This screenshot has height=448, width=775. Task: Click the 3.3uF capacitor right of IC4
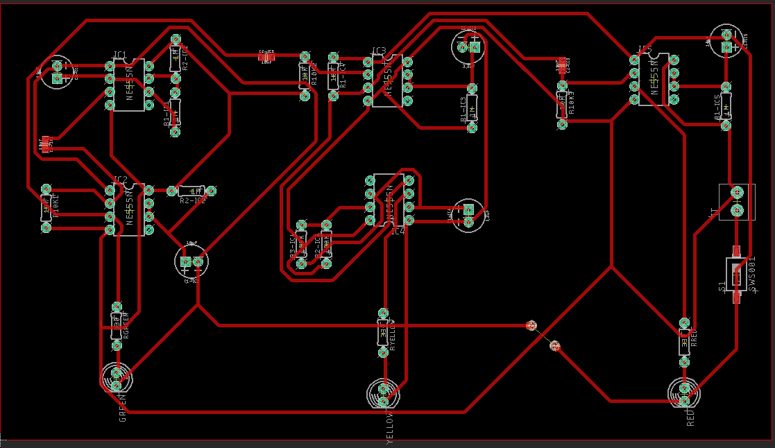tap(468, 216)
